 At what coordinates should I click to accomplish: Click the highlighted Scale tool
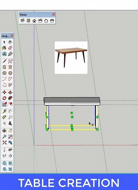[4, 104]
